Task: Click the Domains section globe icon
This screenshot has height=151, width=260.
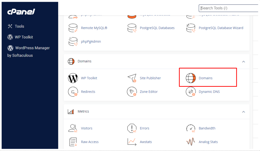Action: [x=71, y=61]
